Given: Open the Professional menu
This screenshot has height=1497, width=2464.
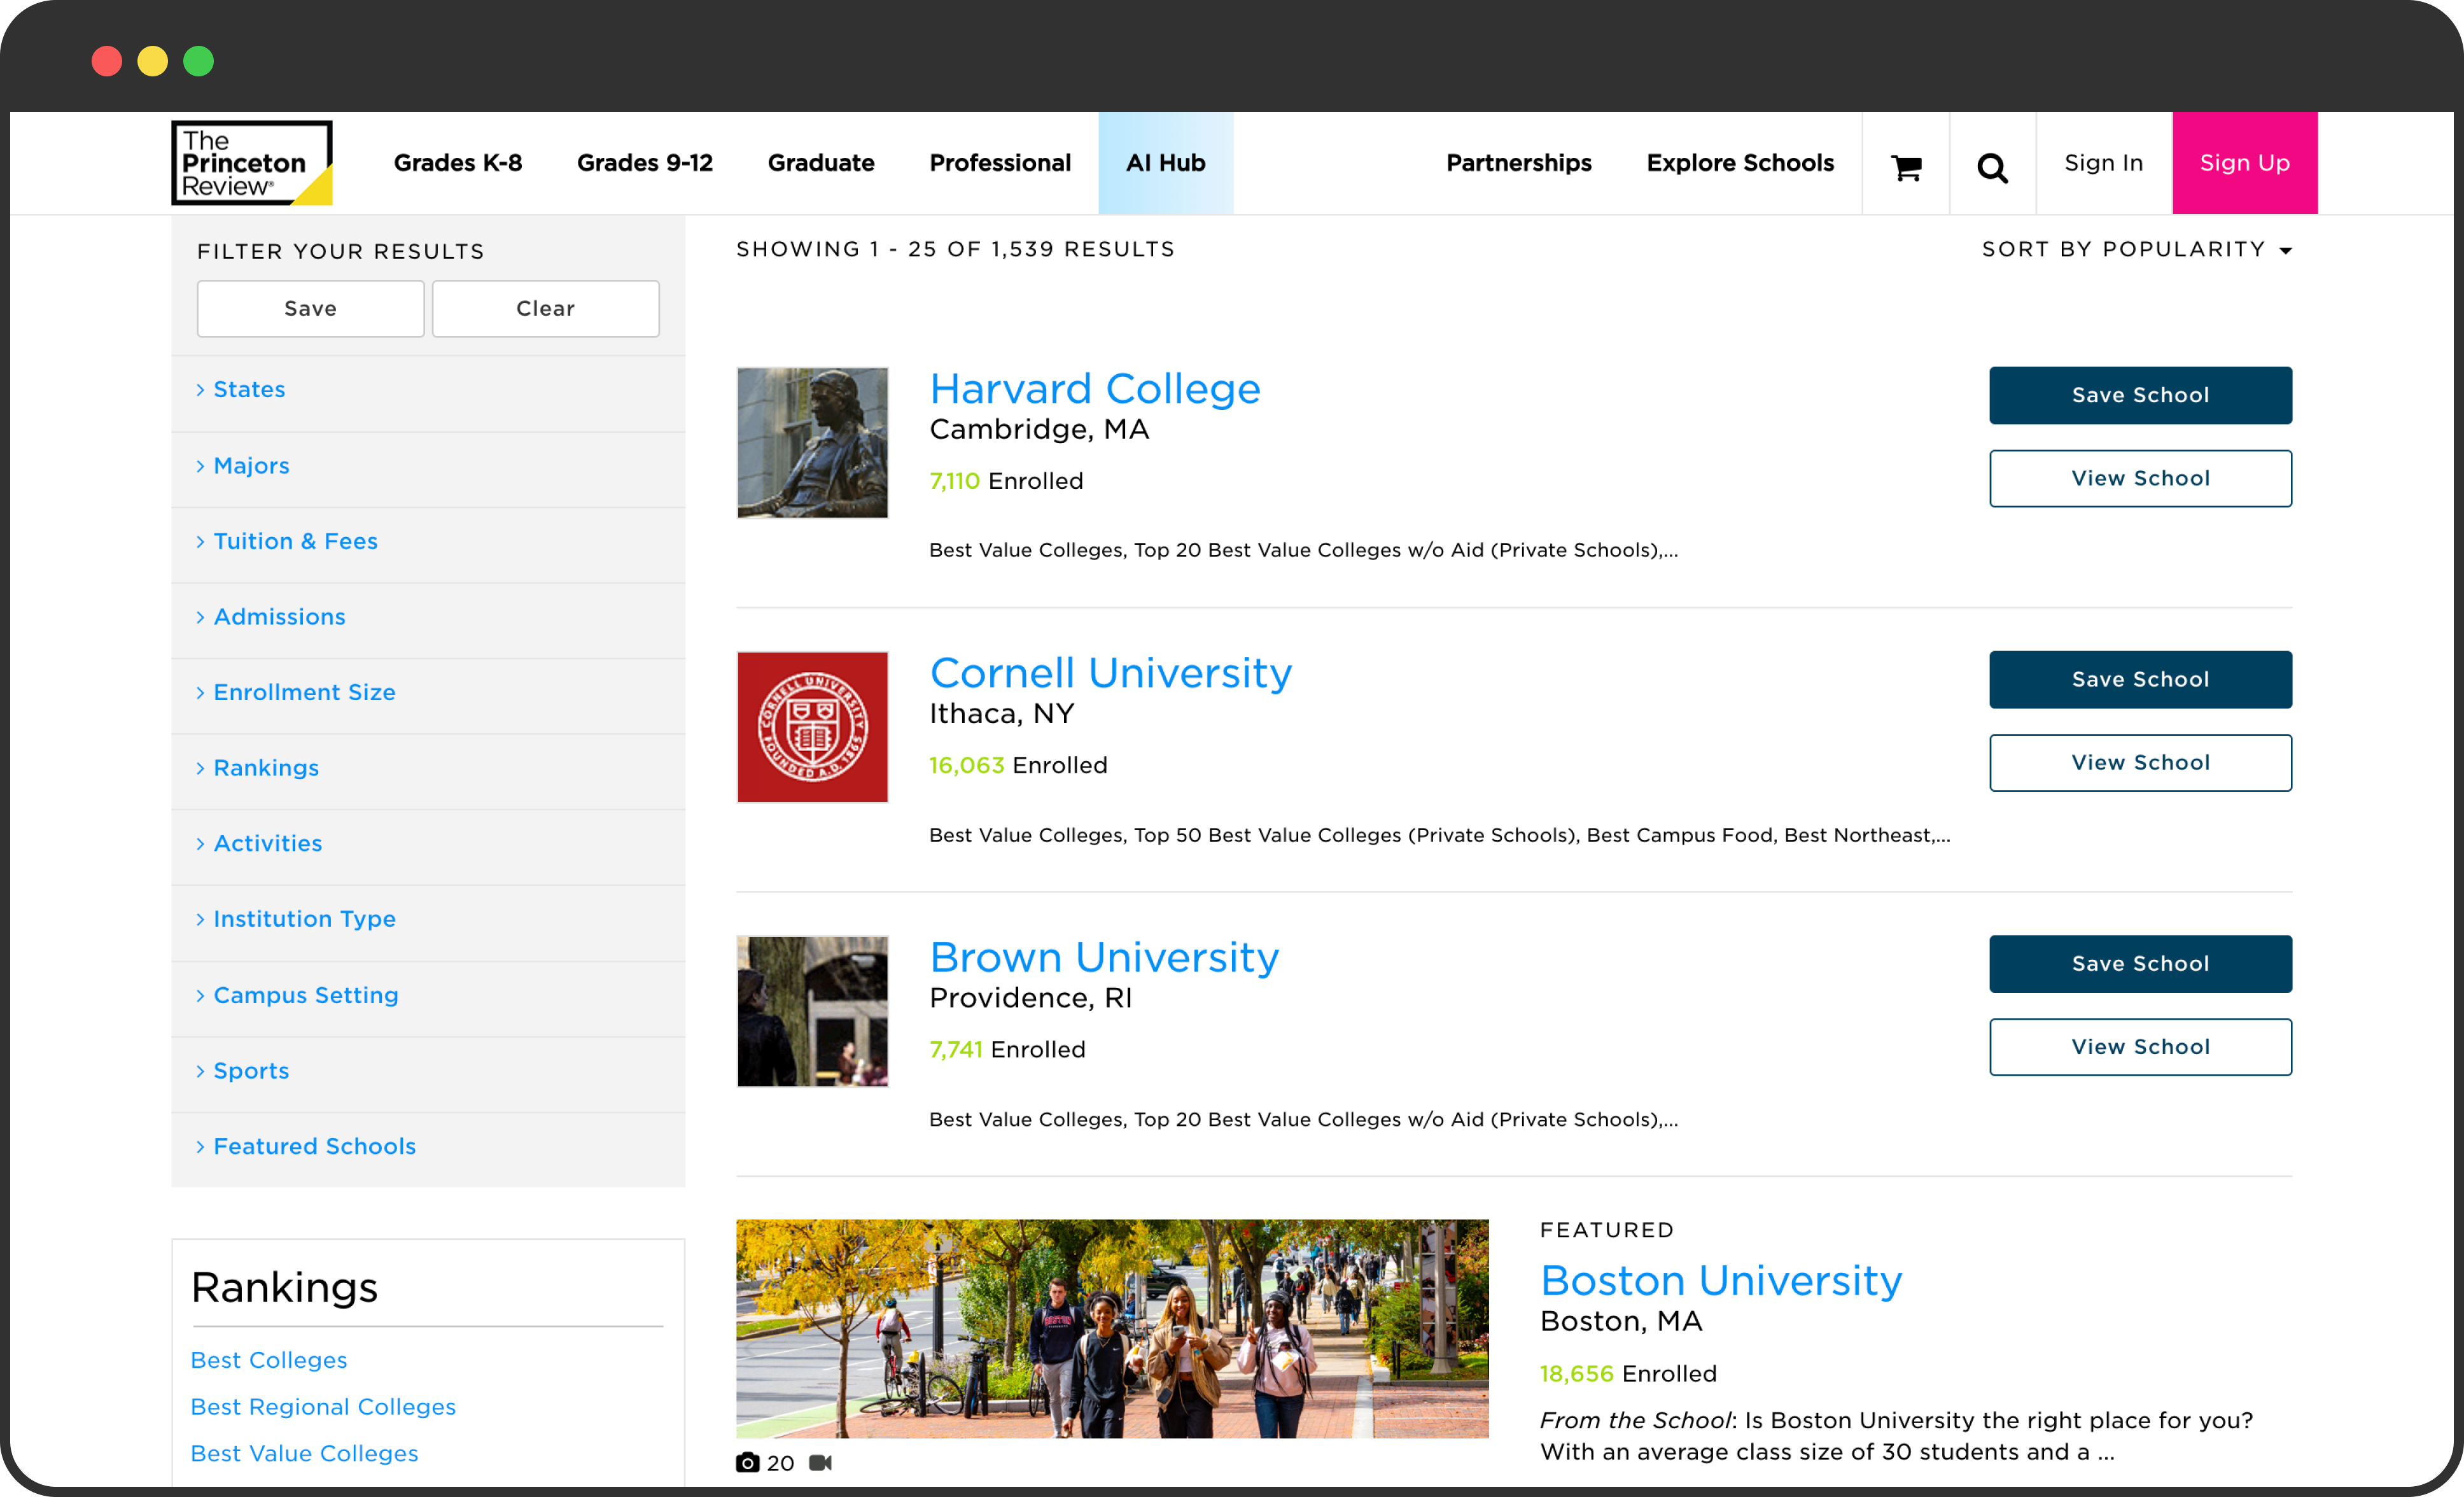Looking at the screenshot, I should coord(1000,163).
